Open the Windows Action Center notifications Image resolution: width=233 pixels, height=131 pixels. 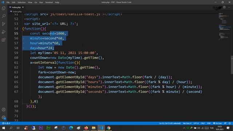tap(228, 128)
